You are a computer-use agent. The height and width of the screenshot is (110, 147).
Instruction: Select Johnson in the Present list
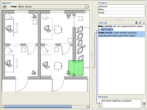tap(122, 6)
